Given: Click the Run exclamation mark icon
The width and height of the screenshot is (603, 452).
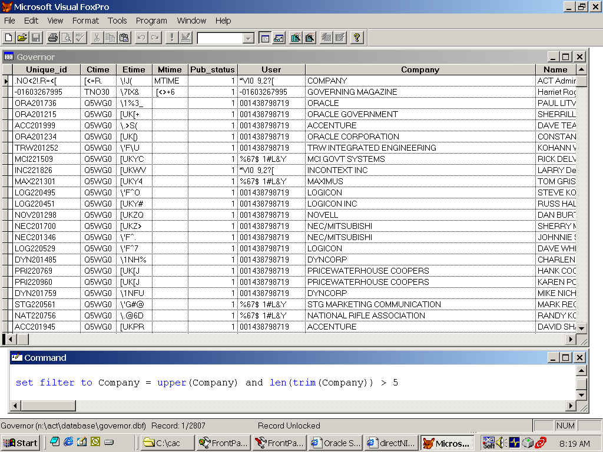Looking at the screenshot, I should [x=171, y=38].
